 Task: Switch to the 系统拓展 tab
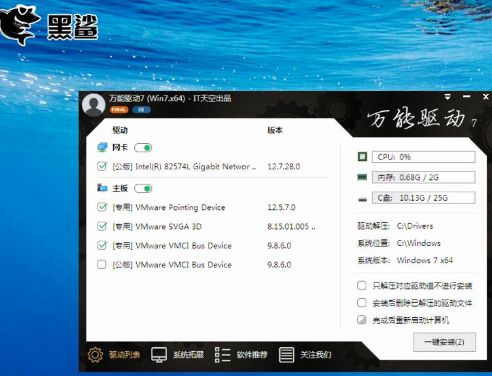188,355
